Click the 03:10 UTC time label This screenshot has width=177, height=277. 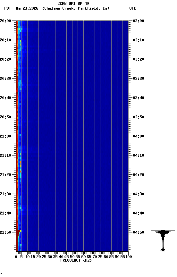click(139, 40)
